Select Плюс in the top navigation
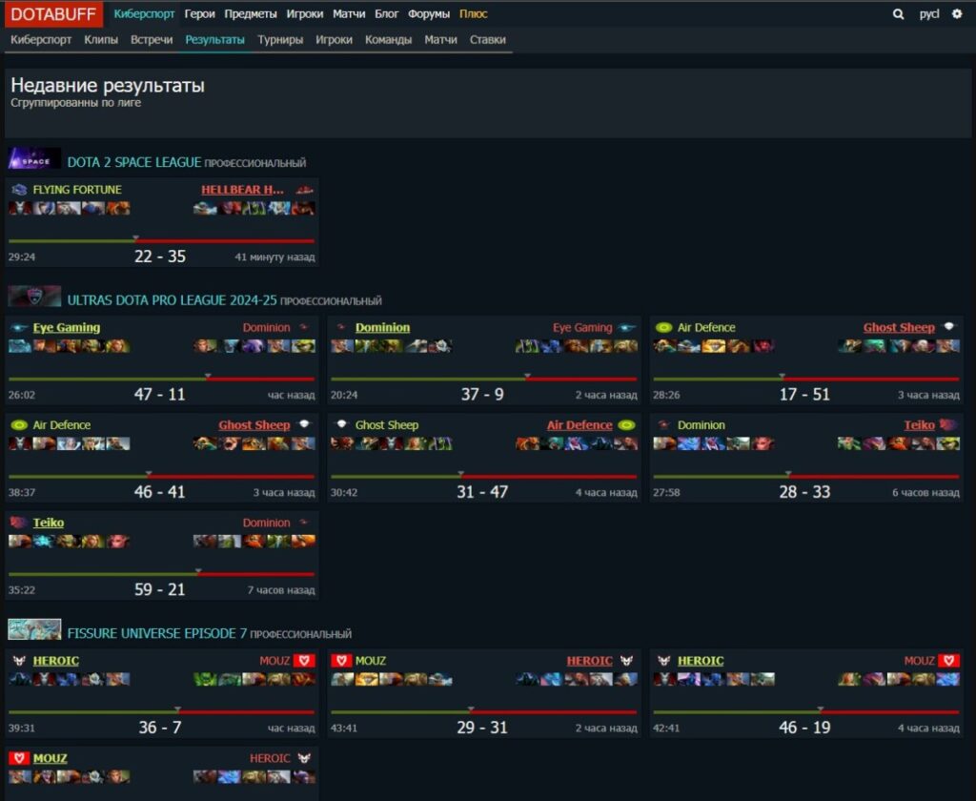This screenshot has height=801, width=976. point(472,14)
